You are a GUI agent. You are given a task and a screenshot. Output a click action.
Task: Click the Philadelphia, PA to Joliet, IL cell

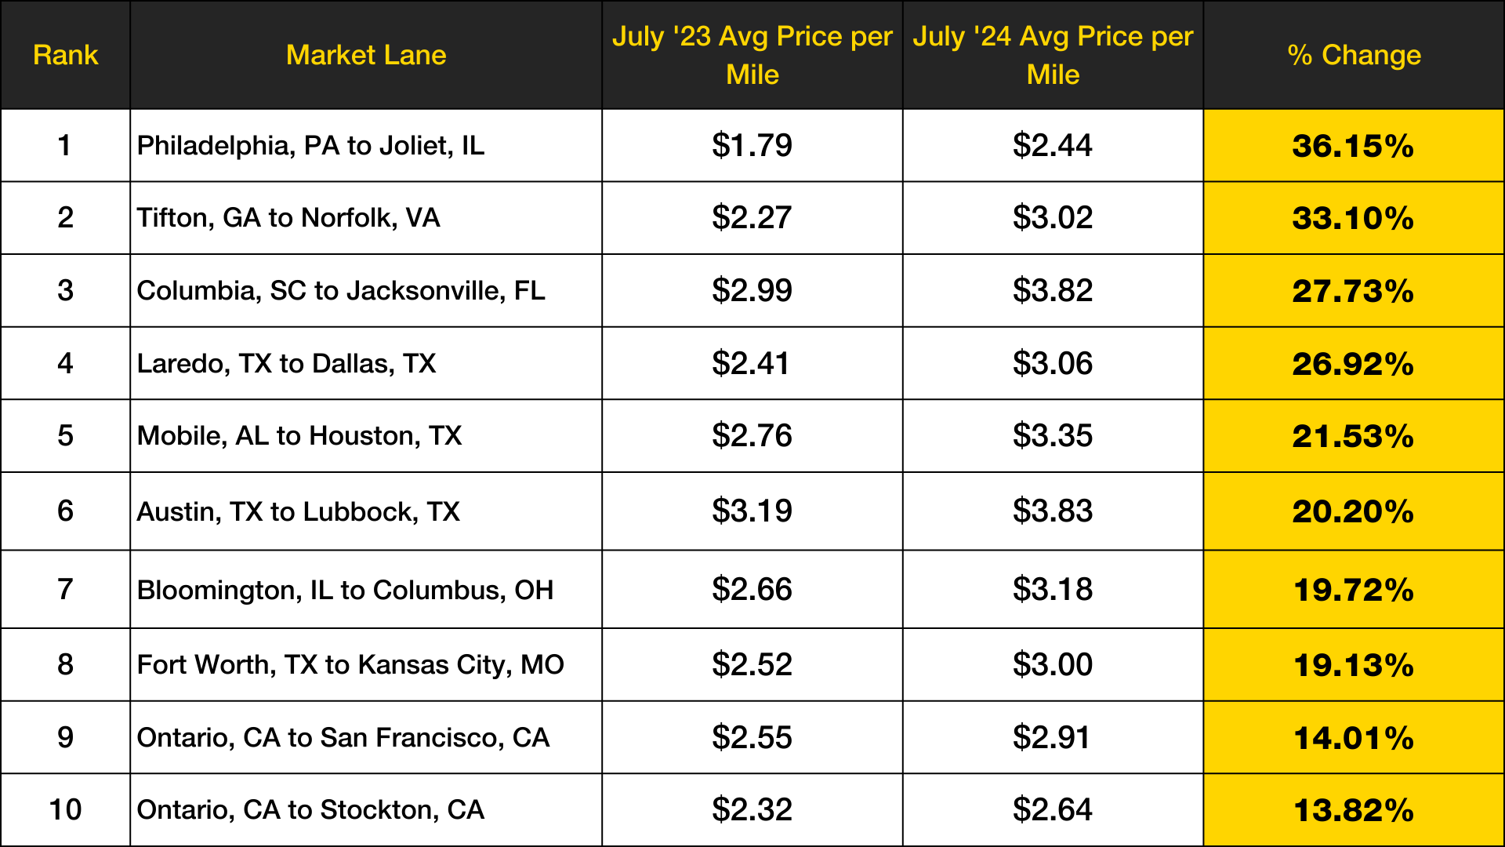[x=310, y=146]
